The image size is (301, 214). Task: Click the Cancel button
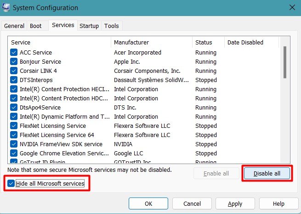coord(192,203)
